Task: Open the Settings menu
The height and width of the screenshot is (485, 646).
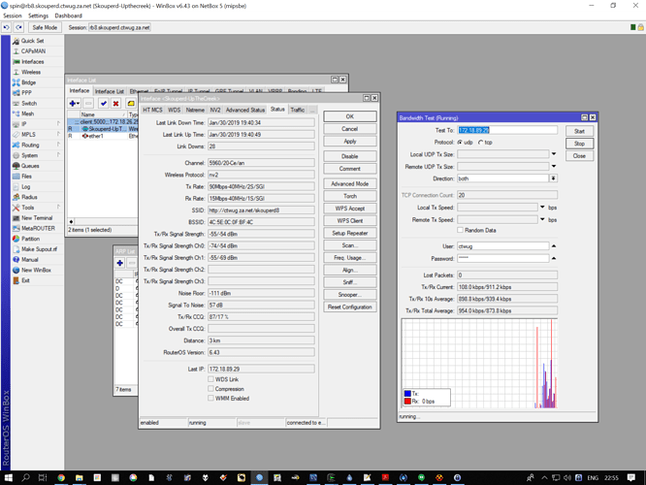Action: tap(38, 16)
